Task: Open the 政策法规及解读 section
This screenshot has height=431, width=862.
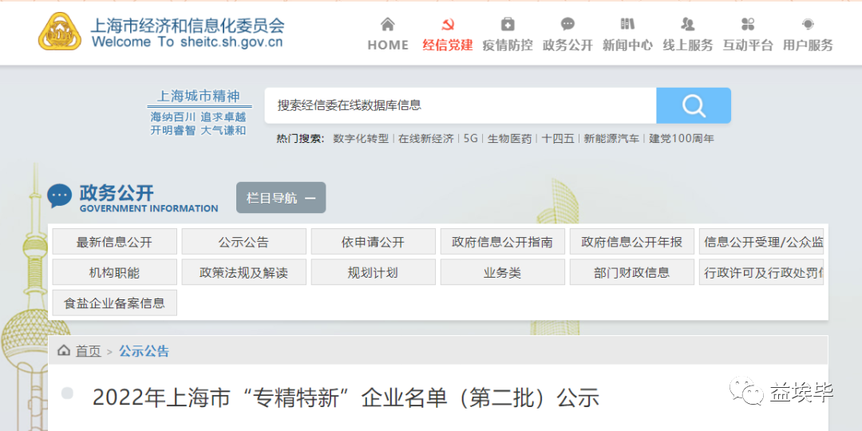Action: click(244, 272)
